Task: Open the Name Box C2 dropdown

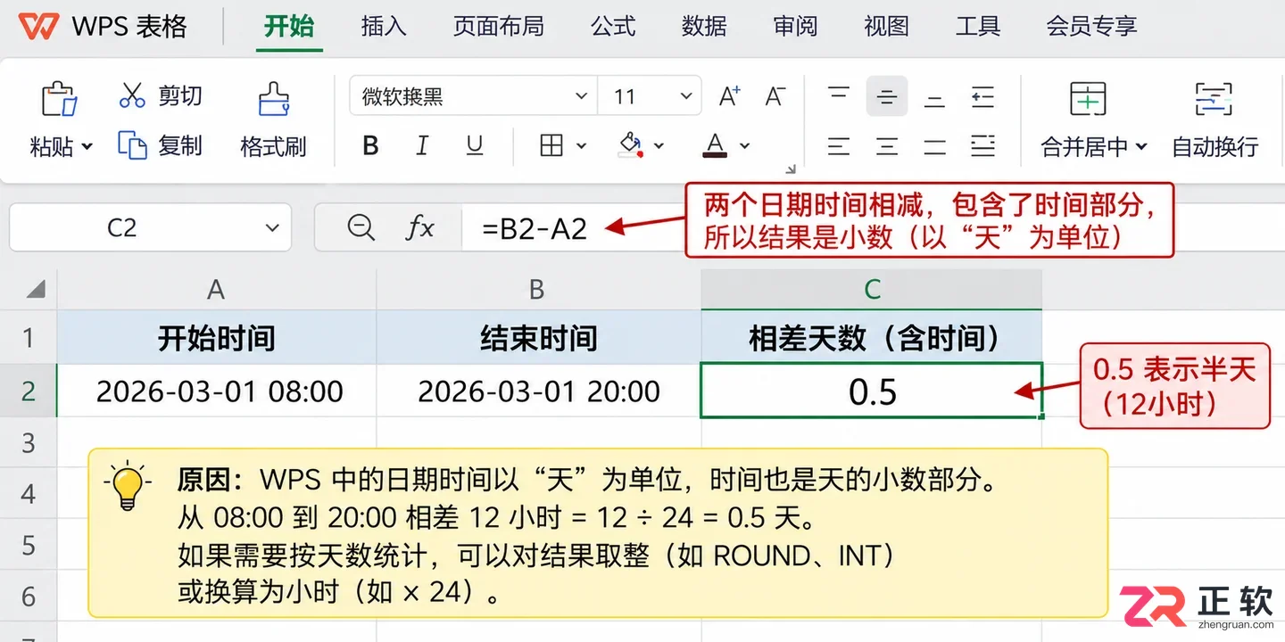Action: 272,228
